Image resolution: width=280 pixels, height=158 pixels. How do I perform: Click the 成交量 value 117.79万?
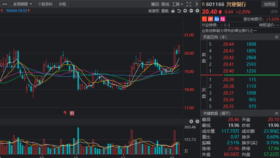pyautogui.click(x=230, y=131)
